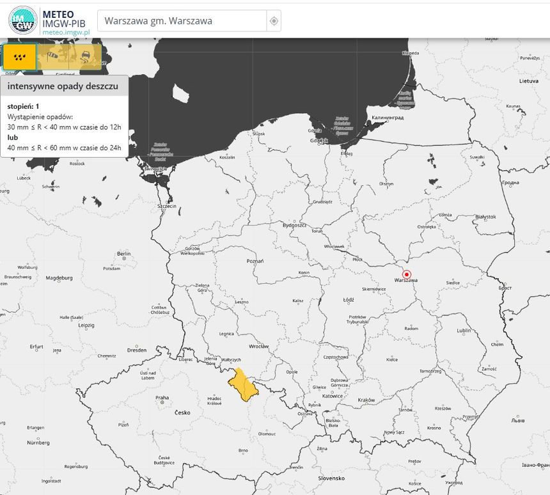Click the 'intensywne opady deszczu' tooltip header
The height and width of the screenshot is (495, 550).
click(x=64, y=86)
